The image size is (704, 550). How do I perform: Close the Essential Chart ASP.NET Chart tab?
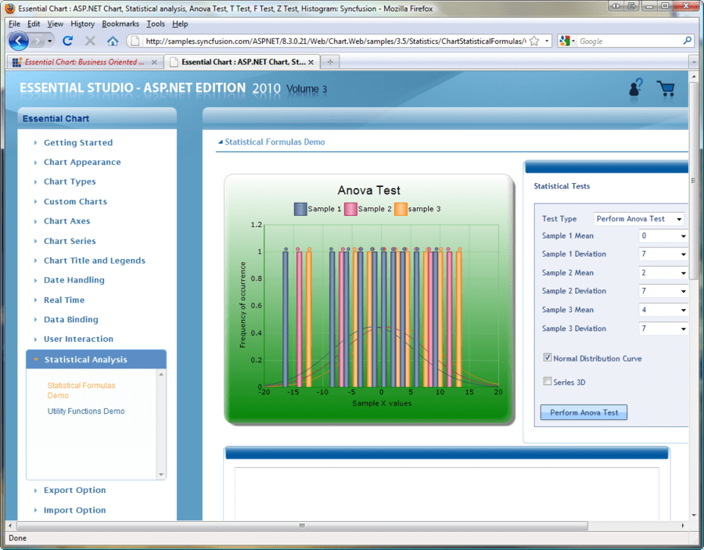(311, 63)
